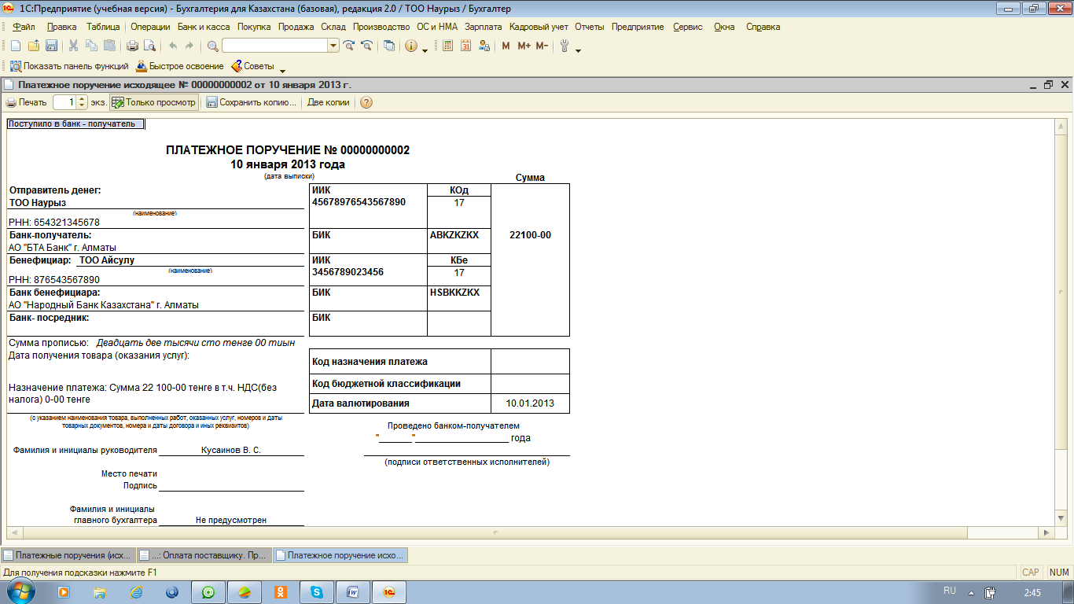Click the yellow info help icon

[411, 46]
